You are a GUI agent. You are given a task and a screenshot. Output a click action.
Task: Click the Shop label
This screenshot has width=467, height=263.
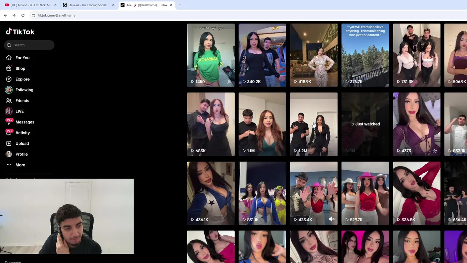pyautogui.click(x=20, y=68)
